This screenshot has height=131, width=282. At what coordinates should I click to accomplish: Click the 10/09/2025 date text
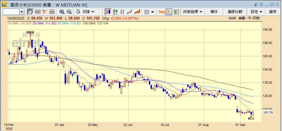[15, 18]
